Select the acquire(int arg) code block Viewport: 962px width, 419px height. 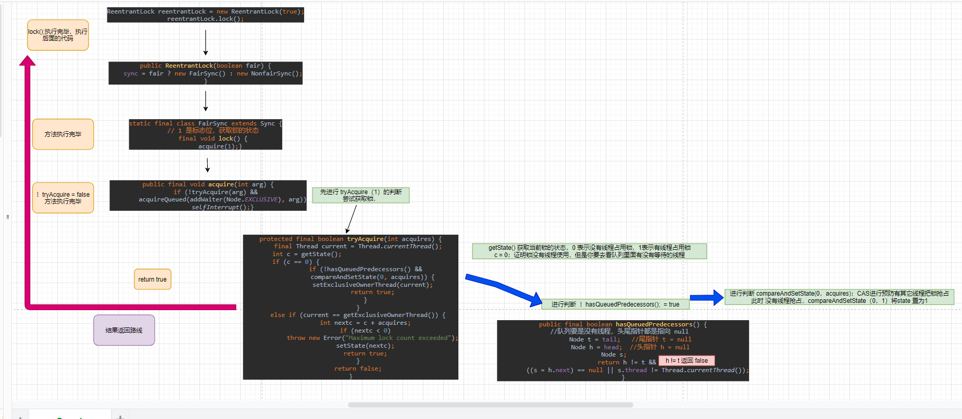(208, 195)
